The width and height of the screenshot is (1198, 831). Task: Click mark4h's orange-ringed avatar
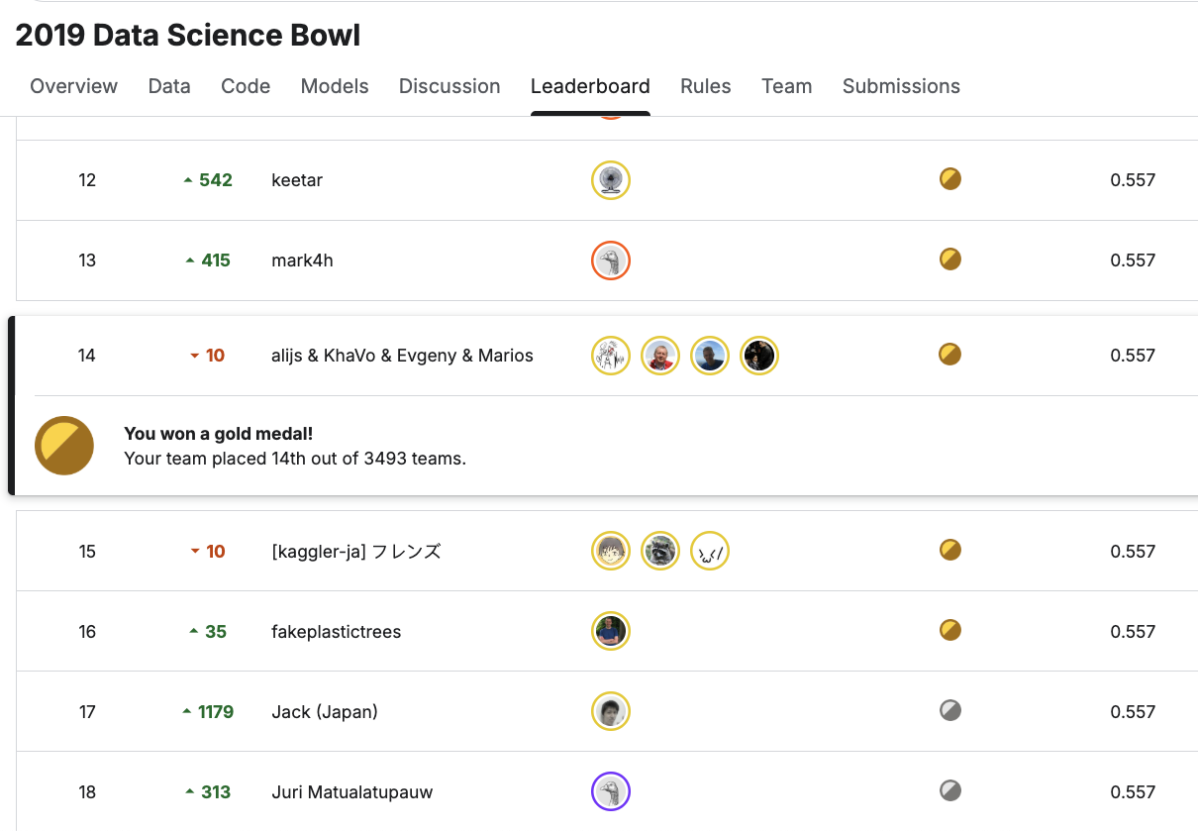point(611,260)
